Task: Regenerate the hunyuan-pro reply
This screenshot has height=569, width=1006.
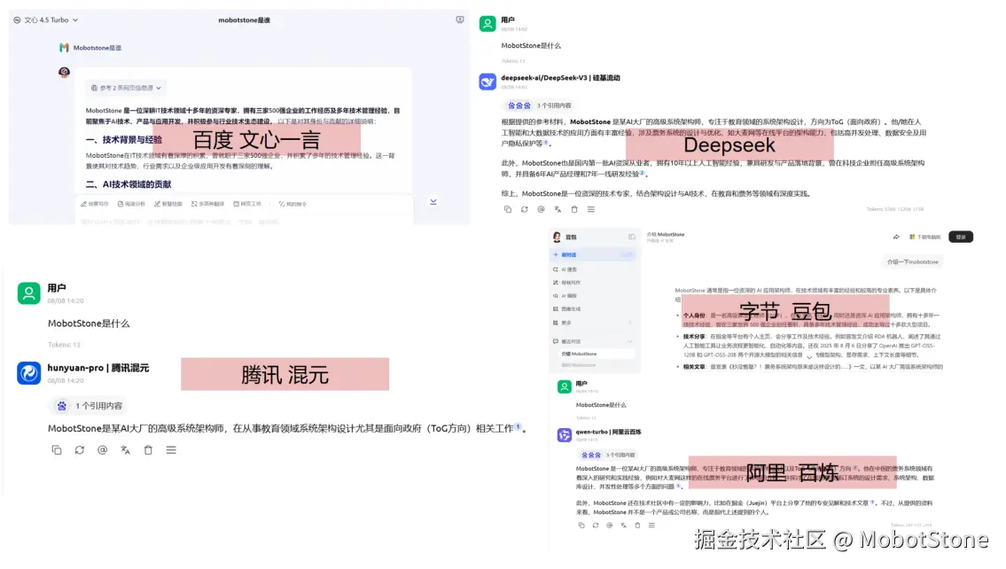Action: coord(80,450)
